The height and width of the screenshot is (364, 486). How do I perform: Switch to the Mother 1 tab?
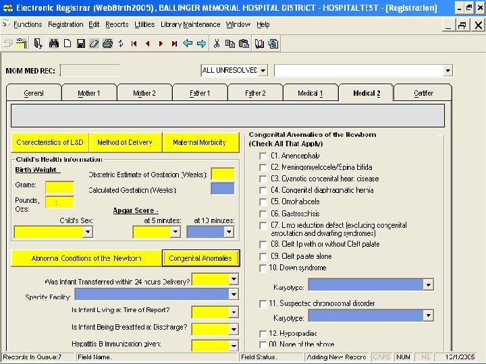89,93
